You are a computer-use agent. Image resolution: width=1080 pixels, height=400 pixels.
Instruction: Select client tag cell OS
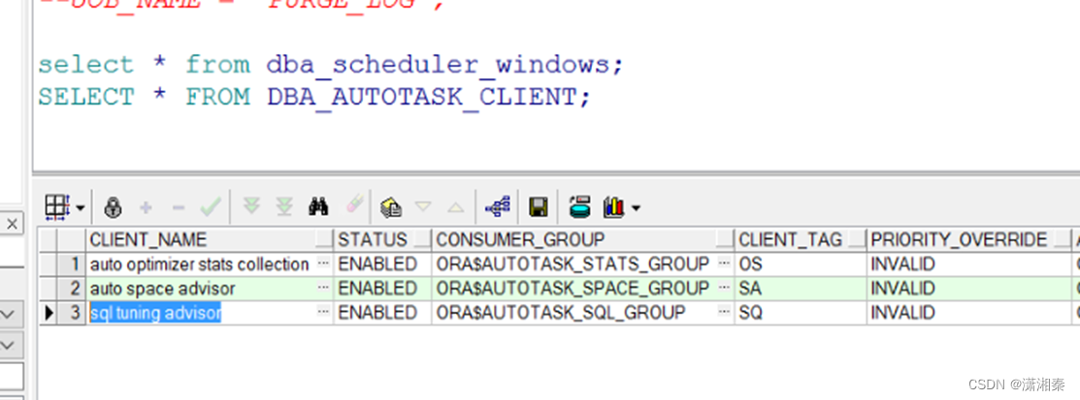801,263
